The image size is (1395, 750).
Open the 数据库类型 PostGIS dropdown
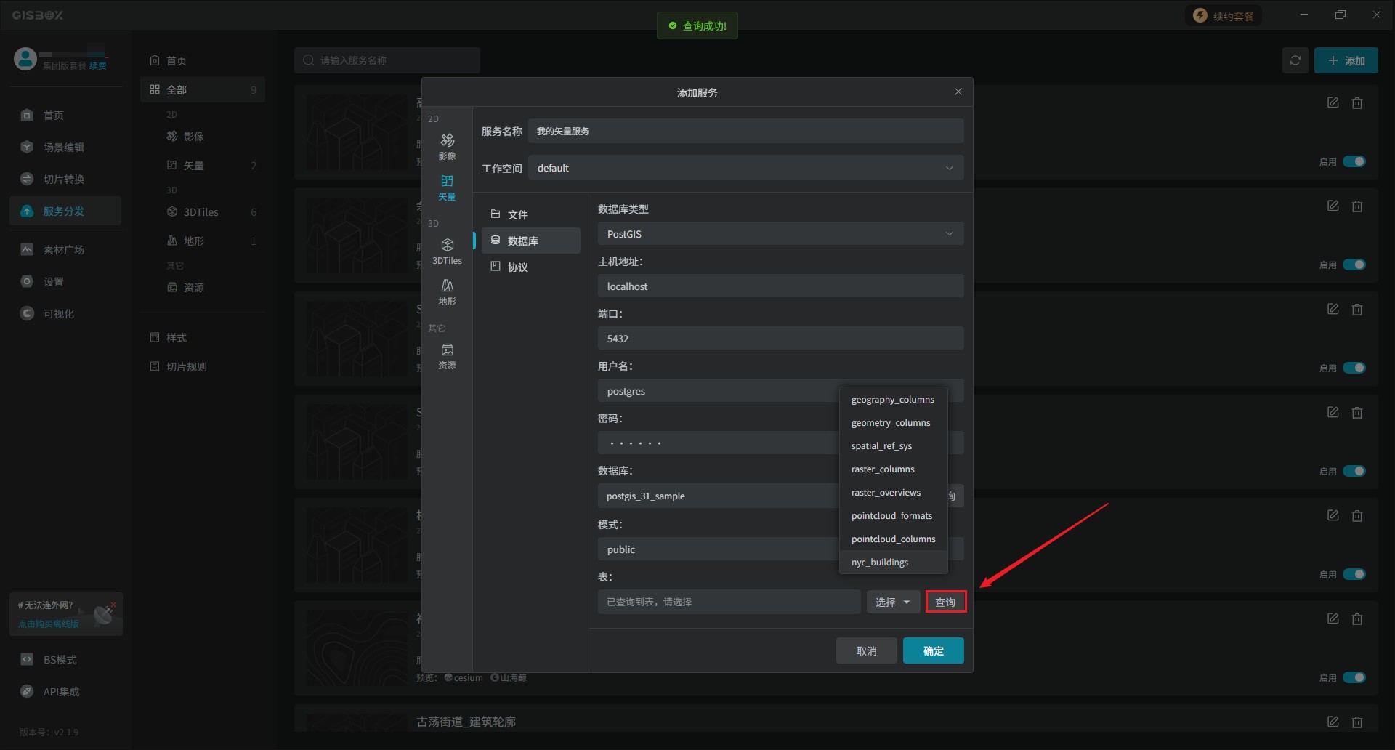(780, 234)
